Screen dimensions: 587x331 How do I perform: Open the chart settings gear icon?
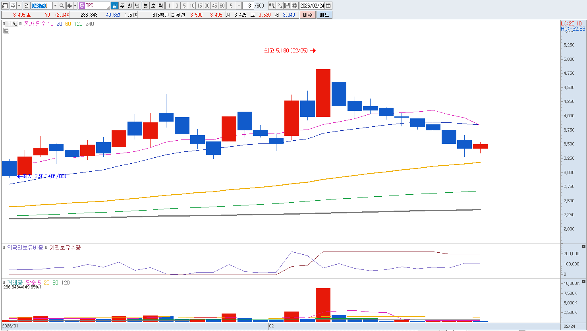[x=295, y=6]
